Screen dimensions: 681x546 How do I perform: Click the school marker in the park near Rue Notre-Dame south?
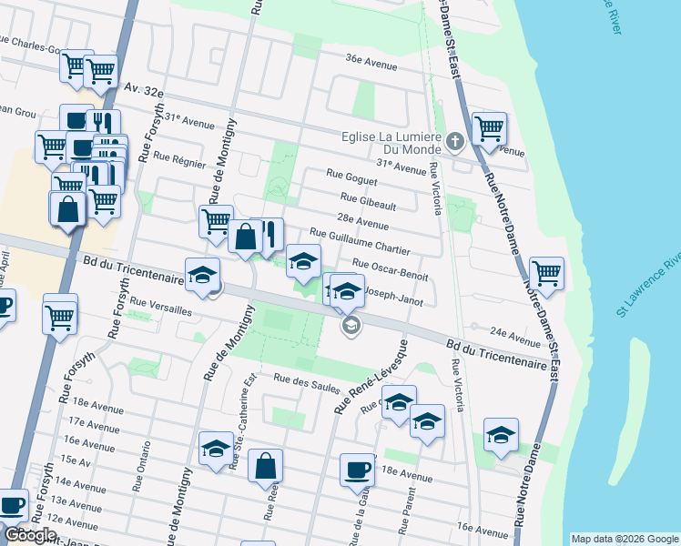click(501, 436)
